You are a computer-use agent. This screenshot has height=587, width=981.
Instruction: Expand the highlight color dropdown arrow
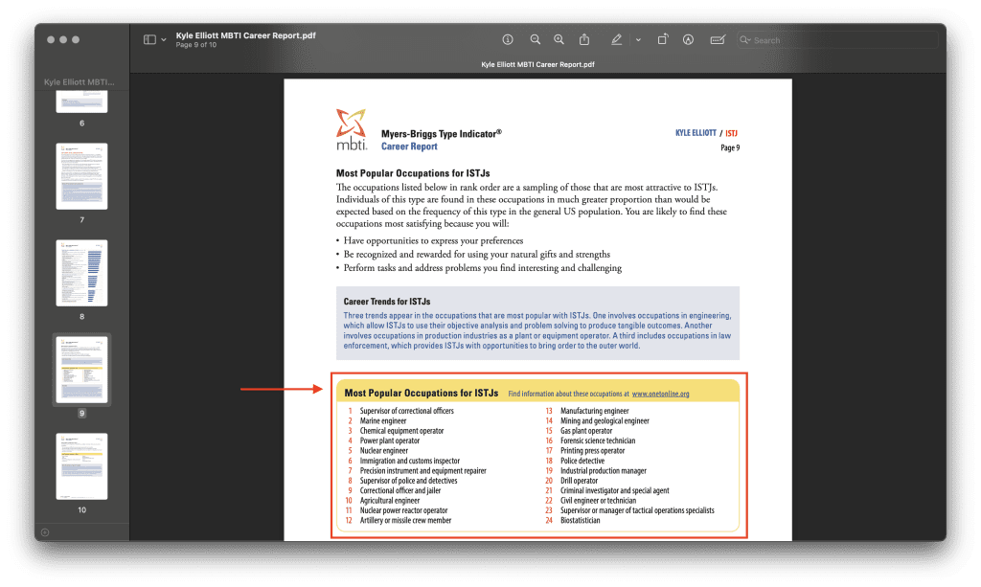click(636, 40)
